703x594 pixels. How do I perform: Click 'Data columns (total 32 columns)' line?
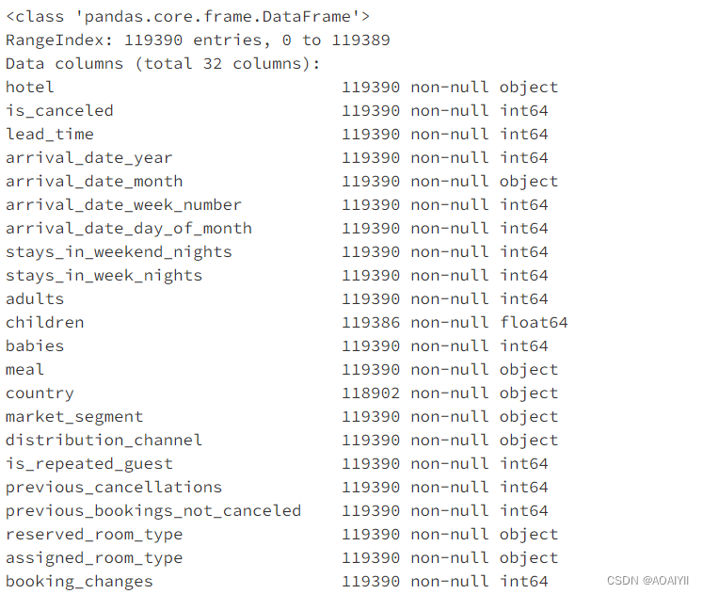click(x=163, y=64)
